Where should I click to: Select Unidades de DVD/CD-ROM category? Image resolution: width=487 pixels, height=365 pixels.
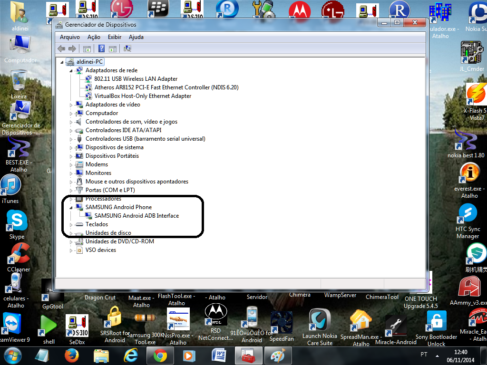click(119, 241)
